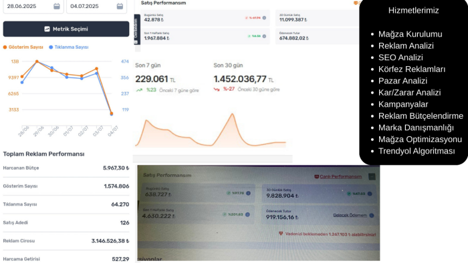The width and height of the screenshot is (468, 263).
Task: Click the Ödenecek Tutar value 674.882,02
Action: point(294,38)
